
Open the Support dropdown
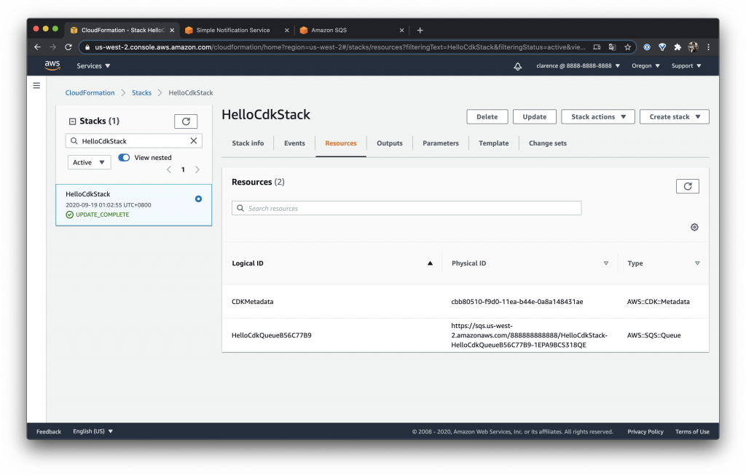(x=686, y=66)
